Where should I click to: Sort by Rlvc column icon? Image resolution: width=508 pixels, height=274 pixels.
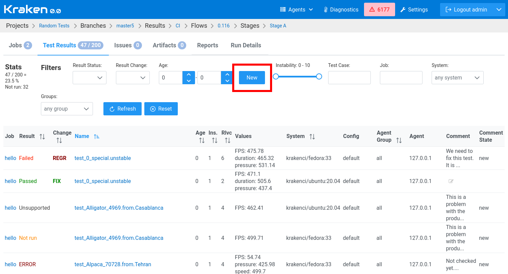[x=227, y=140]
